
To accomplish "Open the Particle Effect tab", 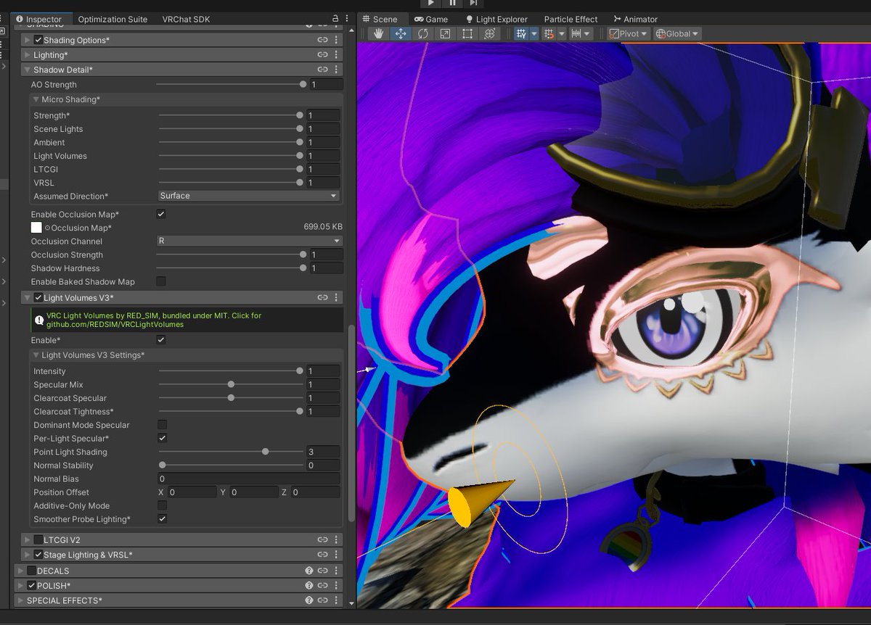I will coord(571,20).
